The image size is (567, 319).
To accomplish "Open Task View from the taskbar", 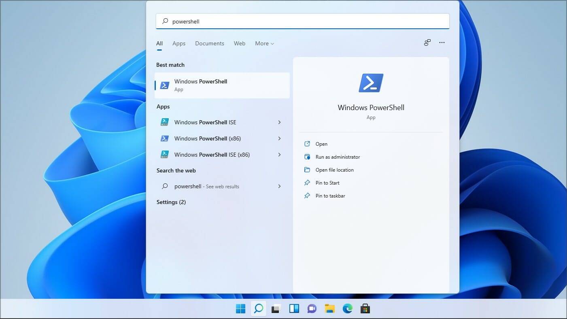I will click(x=276, y=309).
